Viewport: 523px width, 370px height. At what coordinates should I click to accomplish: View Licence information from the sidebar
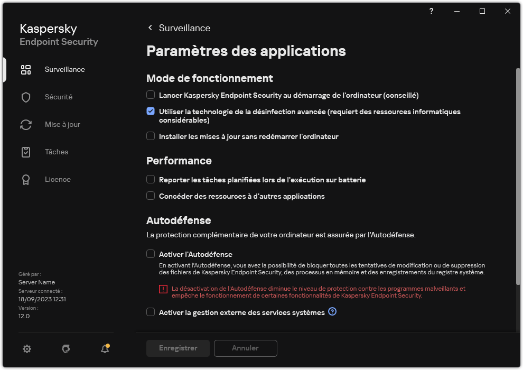[x=58, y=179]
